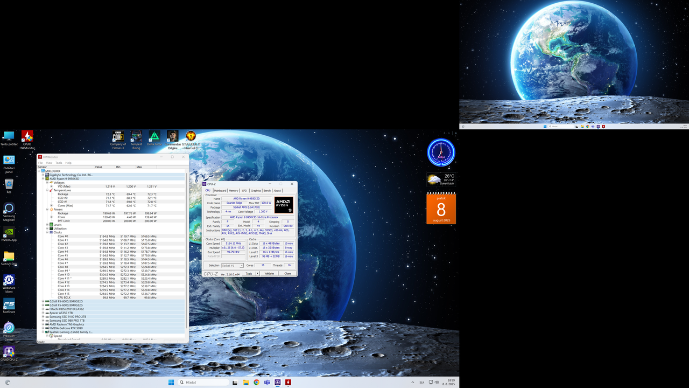The image size is (689, 388).
Task: Open the File menu in HWMonitor
Action: pyautogui.click(x=40, y=163)
